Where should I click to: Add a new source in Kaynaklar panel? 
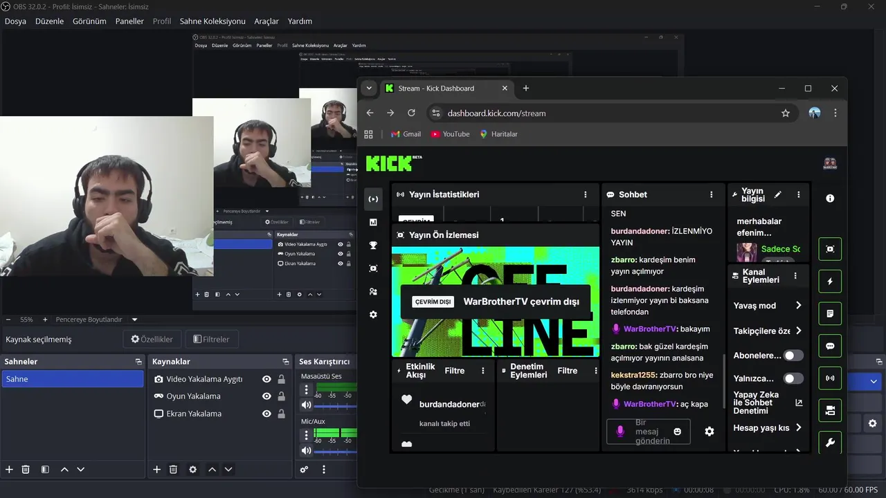(x=156, y=469)
